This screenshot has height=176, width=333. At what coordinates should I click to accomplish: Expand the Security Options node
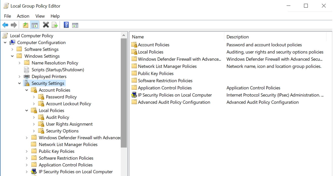tap(34, 131)
